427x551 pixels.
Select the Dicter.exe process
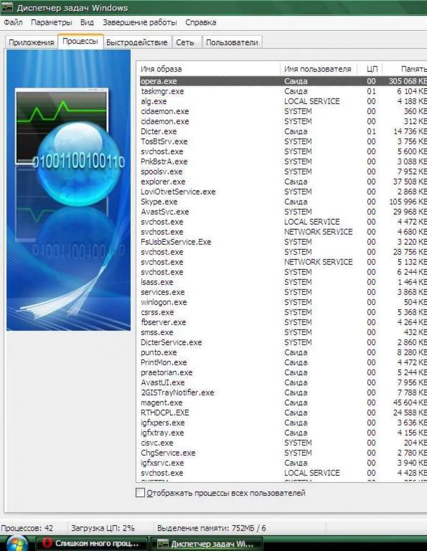coord(283,132)
